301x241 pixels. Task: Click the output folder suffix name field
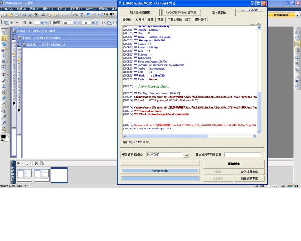pos(242,155)
